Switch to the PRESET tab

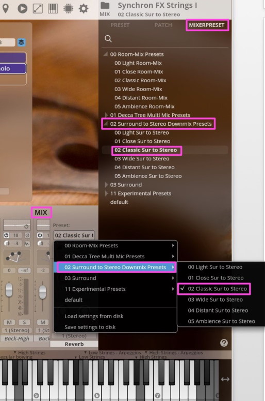(x=120, y=25)
